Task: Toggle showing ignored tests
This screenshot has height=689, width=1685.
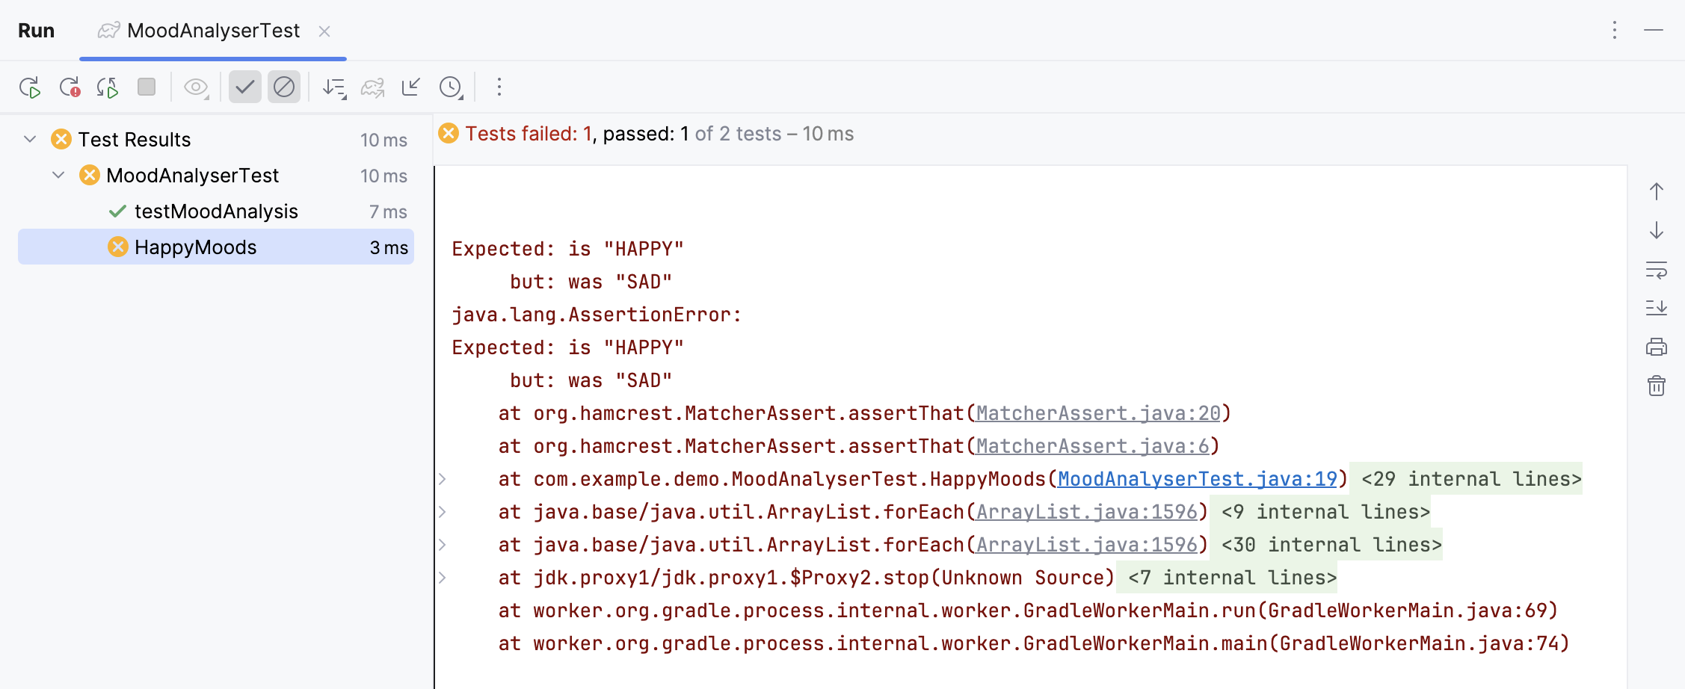Action: coord(284,87)
